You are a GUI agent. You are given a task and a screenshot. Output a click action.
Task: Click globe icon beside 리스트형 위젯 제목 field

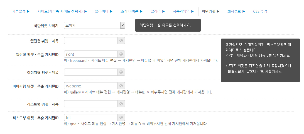[121, 104]
